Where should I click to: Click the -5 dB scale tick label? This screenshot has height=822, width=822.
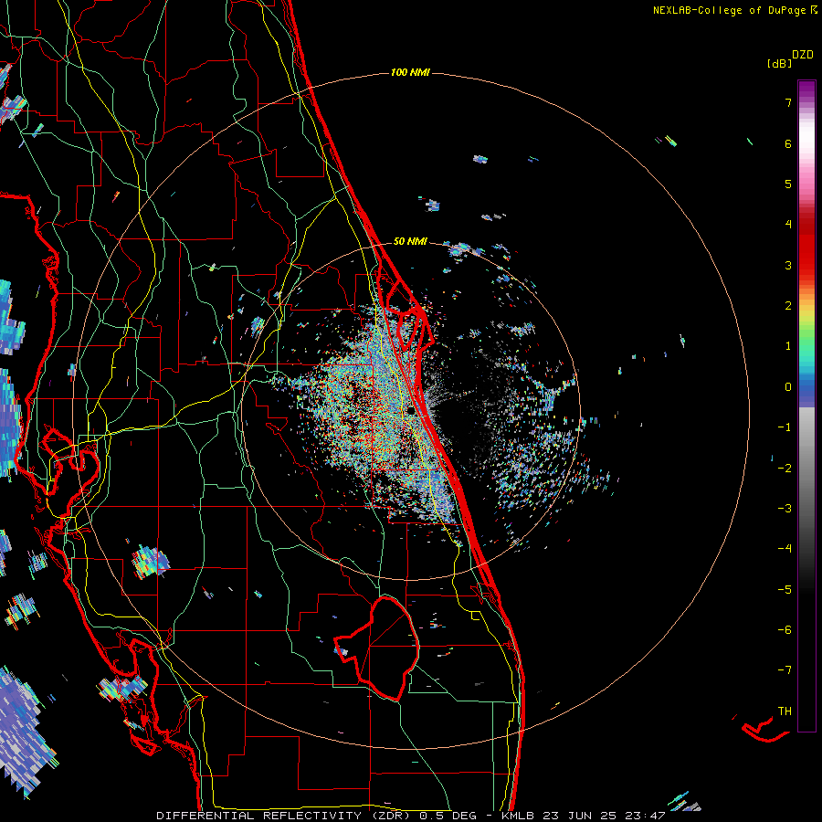click(785, 589)
